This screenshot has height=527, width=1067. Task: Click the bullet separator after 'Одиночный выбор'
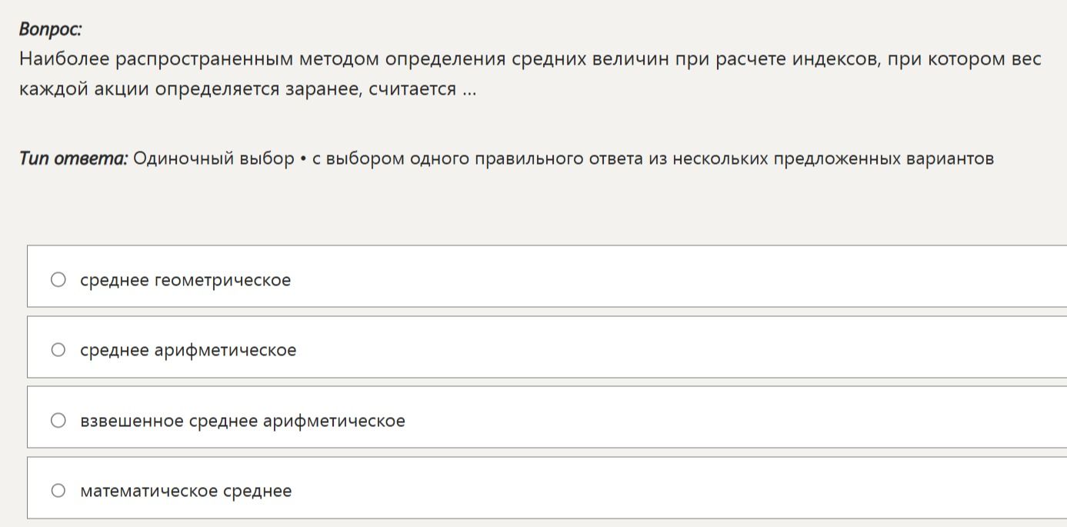click(303, 159)
